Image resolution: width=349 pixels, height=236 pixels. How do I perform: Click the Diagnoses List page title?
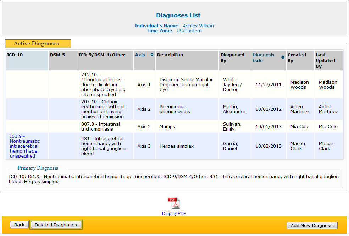pyautogui.click(x=178, y=15)
